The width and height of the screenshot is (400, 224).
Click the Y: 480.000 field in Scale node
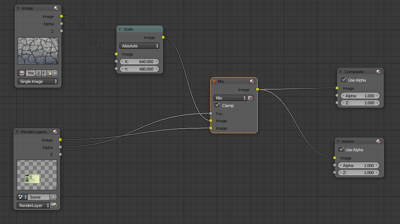point(139,69)
